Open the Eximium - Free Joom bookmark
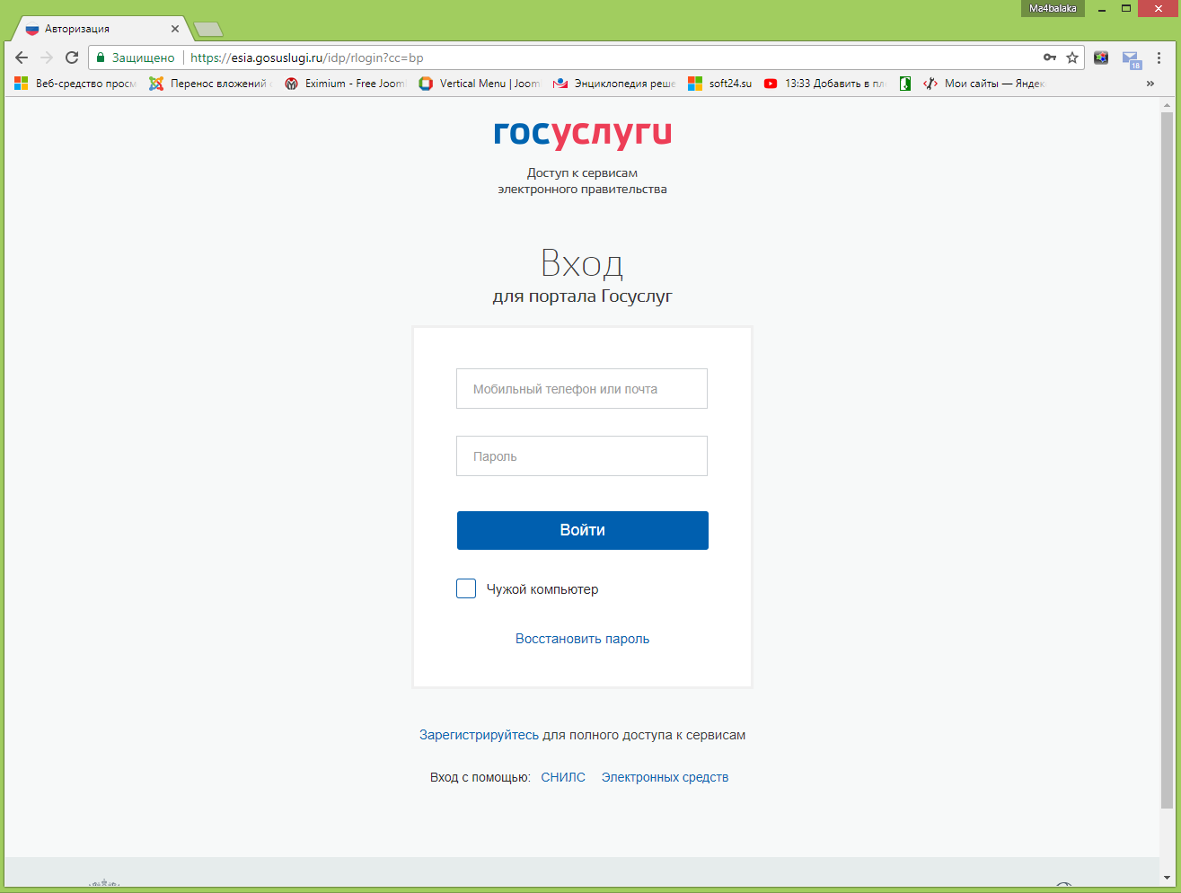The height and width of the screenshot is (893, 1181). pyautogui.click(x=346, y=84)
